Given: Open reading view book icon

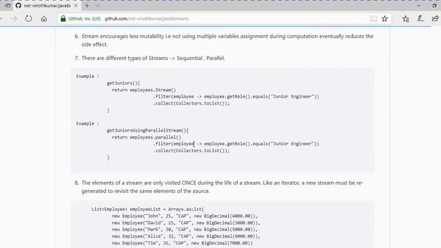Looking at the screenshot, I should 373,19.
